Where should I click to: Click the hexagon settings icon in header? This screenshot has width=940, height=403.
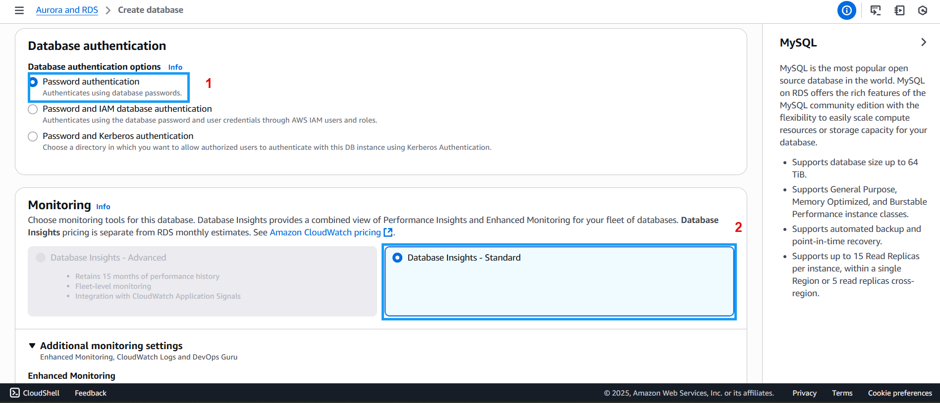[923, 10]
